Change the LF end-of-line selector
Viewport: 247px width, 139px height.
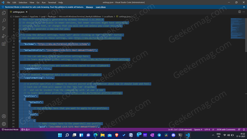(x=213, y=129)
